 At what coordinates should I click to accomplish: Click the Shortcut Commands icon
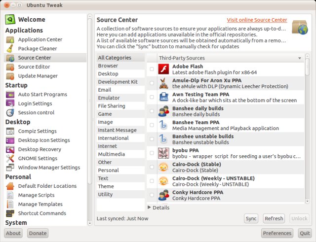pyautogui.click(x=10, y=213)
